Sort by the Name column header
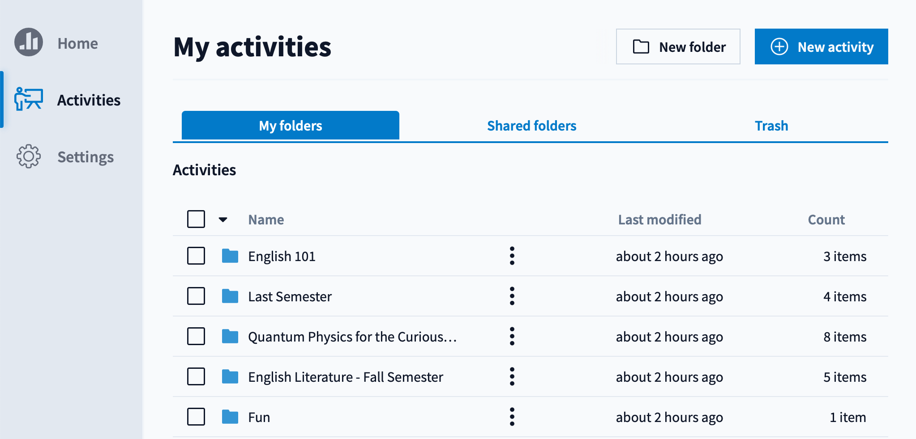Viewport: 916px width, 439px height. click(266, 219)
